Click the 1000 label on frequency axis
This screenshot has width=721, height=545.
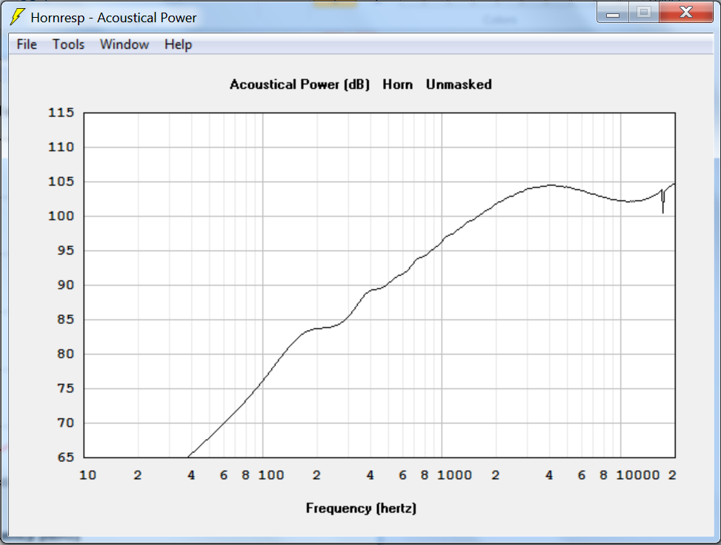[454, 475]
